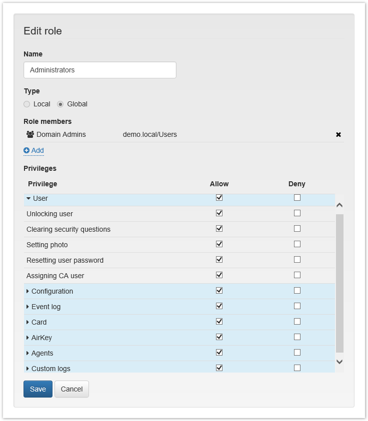Click the Save button
The height and width of the screenshot is (421, 368).
[x=37, y=389]
